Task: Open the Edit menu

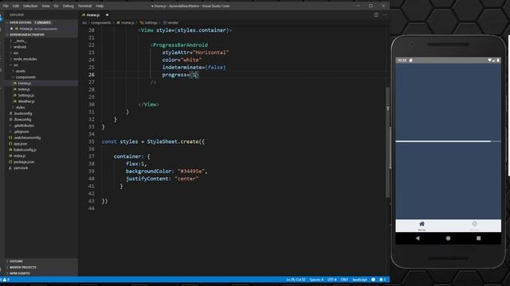Action: coord(16,6)
